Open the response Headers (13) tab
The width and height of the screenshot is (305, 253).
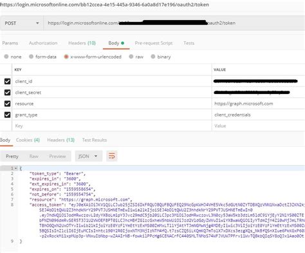pos(60,140)
